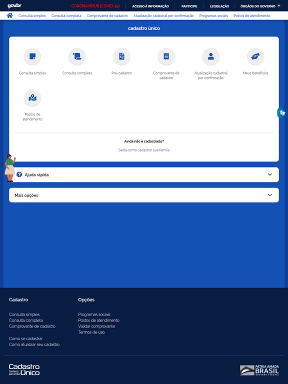Expand the Mais opções section chevron
The height and width of the screenshot is (384, 288).
pos(270,195)
